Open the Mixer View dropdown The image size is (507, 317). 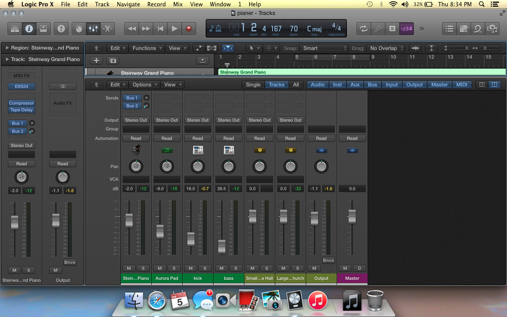(x=173, y=84)
